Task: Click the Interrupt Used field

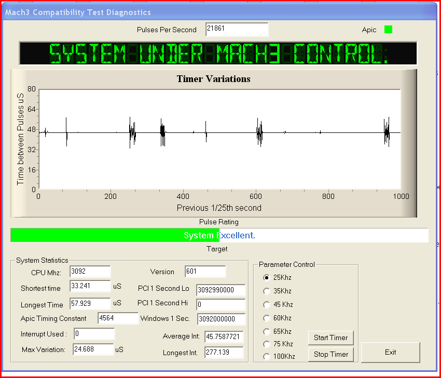Action: pyautogui.click(x=94, y=334)
